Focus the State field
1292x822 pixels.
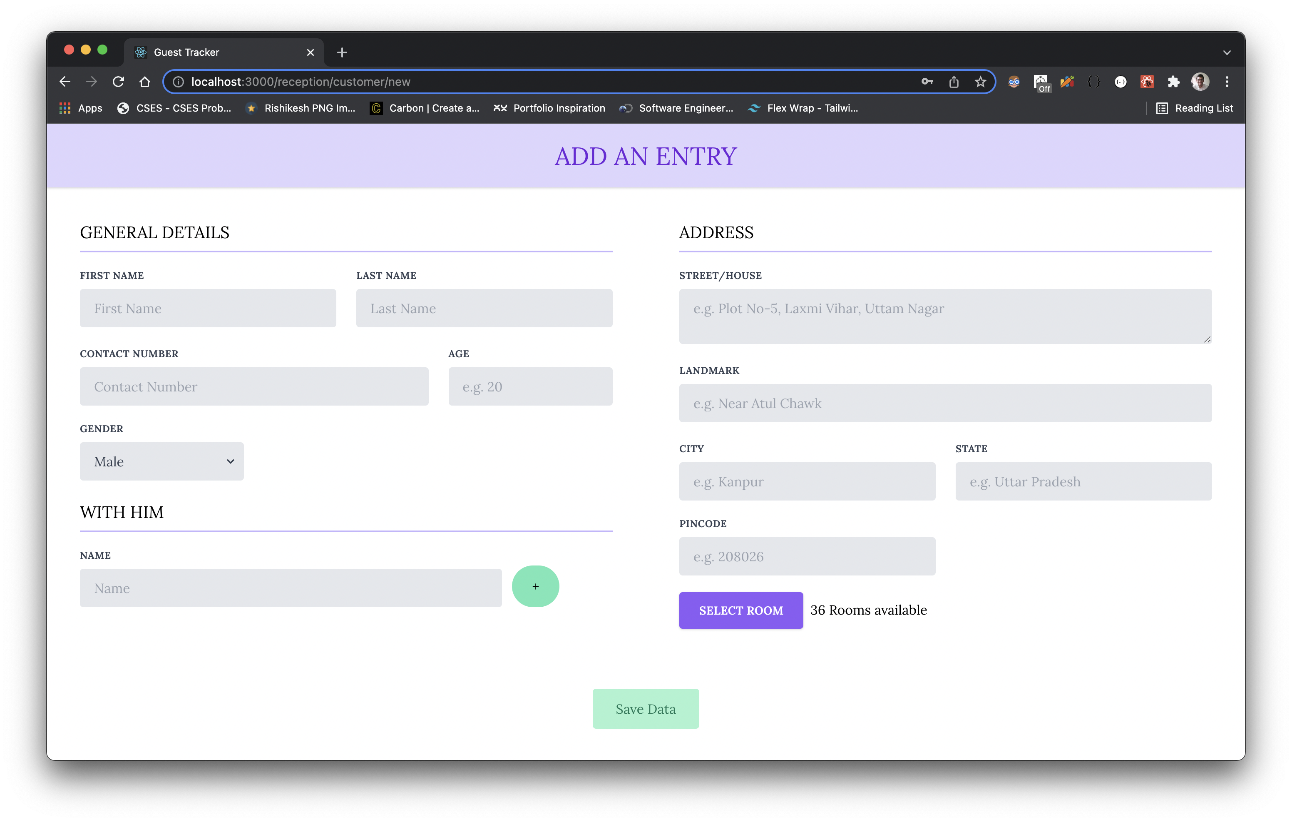(x=1084, y=482)
